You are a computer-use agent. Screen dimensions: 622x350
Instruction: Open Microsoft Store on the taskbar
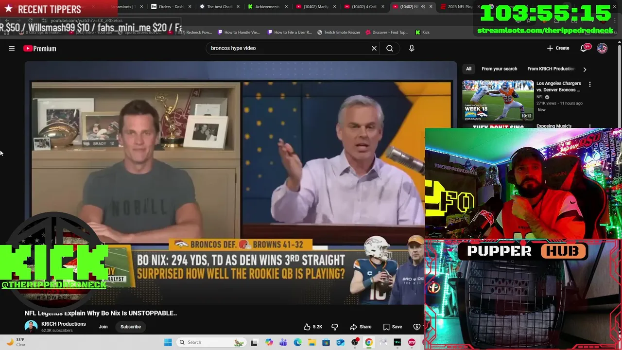coord(326,342)
